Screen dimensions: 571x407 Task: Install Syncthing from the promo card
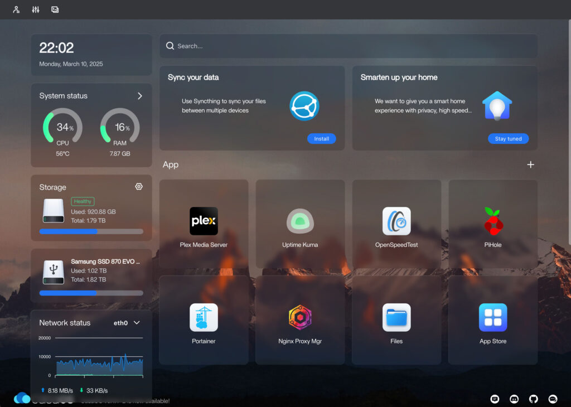[x=322, y=138]
